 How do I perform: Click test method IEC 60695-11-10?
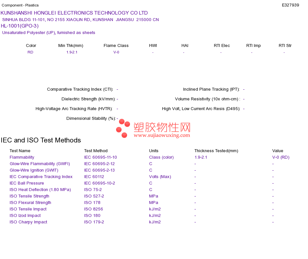click(x=101, y=157)
